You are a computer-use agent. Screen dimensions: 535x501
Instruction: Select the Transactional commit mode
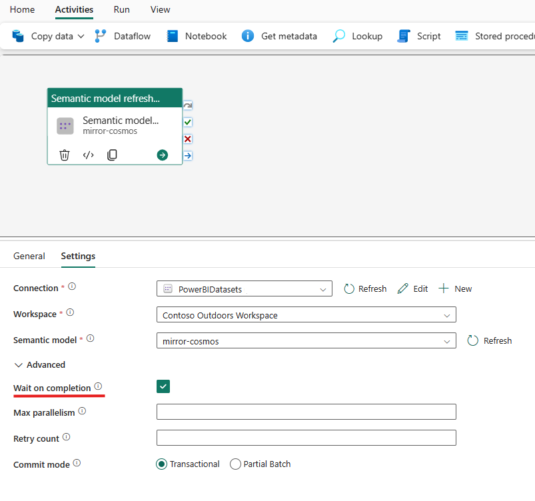161,464
